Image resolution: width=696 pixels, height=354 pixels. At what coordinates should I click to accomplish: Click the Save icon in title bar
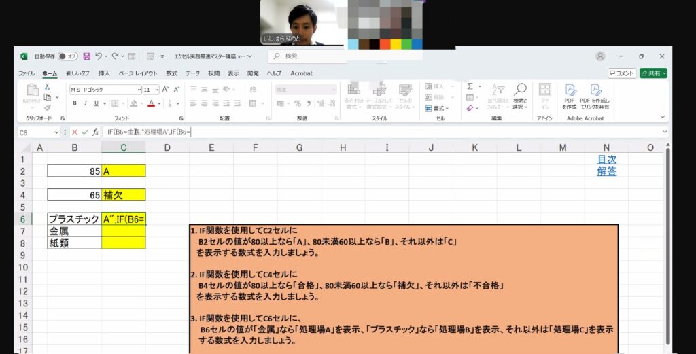pos(86,56)
